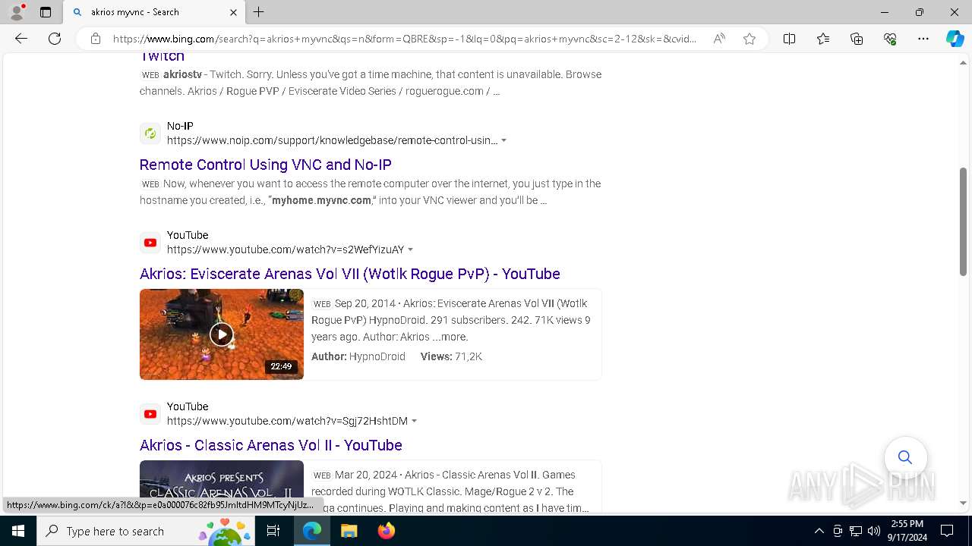Image resolution: width=972 pixels, height=546 pixels.
Task: Open the profile avatar icon
Action: [17, 12]
